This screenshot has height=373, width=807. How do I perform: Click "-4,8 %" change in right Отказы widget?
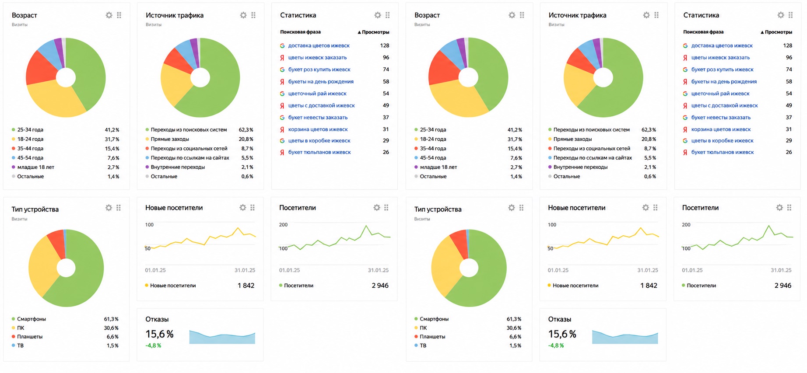[x=556, y=345]
